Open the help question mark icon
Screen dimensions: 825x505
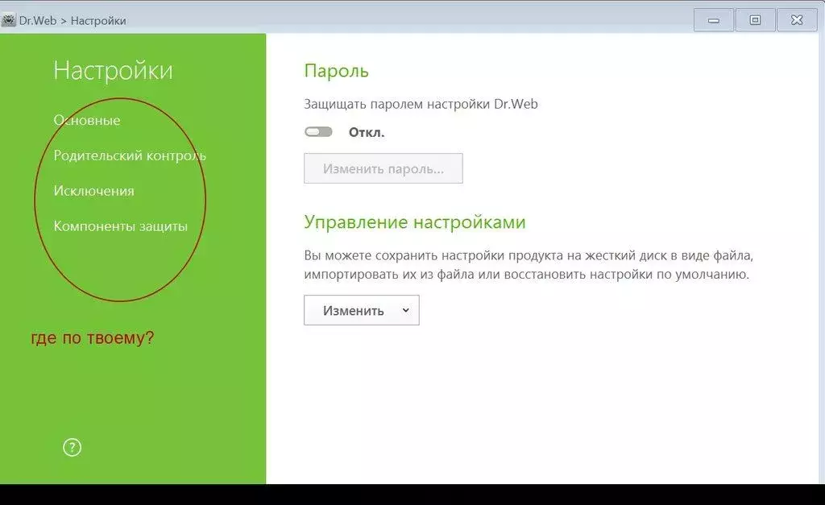pyautogui.click(x=72, y=448)
